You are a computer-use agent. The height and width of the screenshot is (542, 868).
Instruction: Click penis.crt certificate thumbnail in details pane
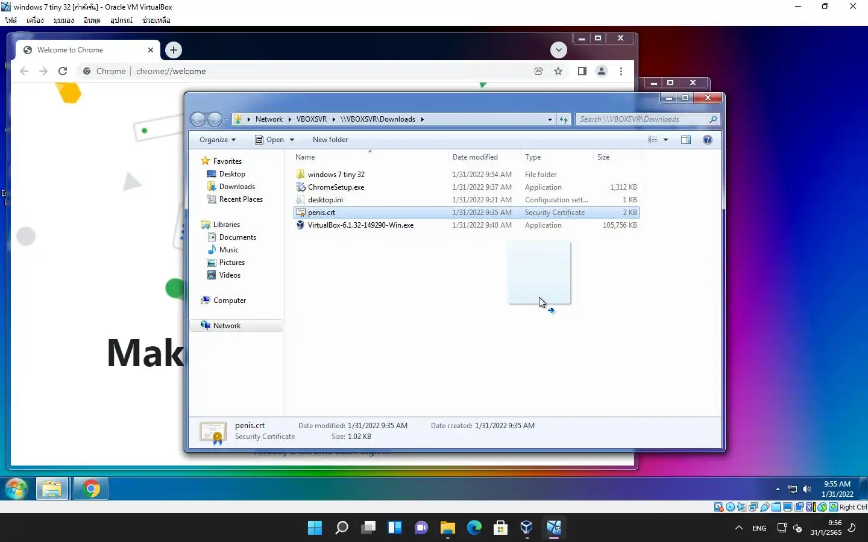pyautogui.click(x=213, y=432)
